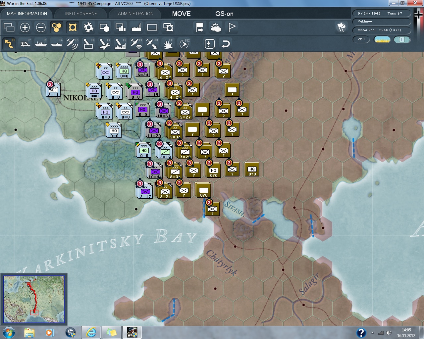Toggle the rectangle-with-circle toolbar icon
This screenshot has width=424, height=339.
click(104, 27)
